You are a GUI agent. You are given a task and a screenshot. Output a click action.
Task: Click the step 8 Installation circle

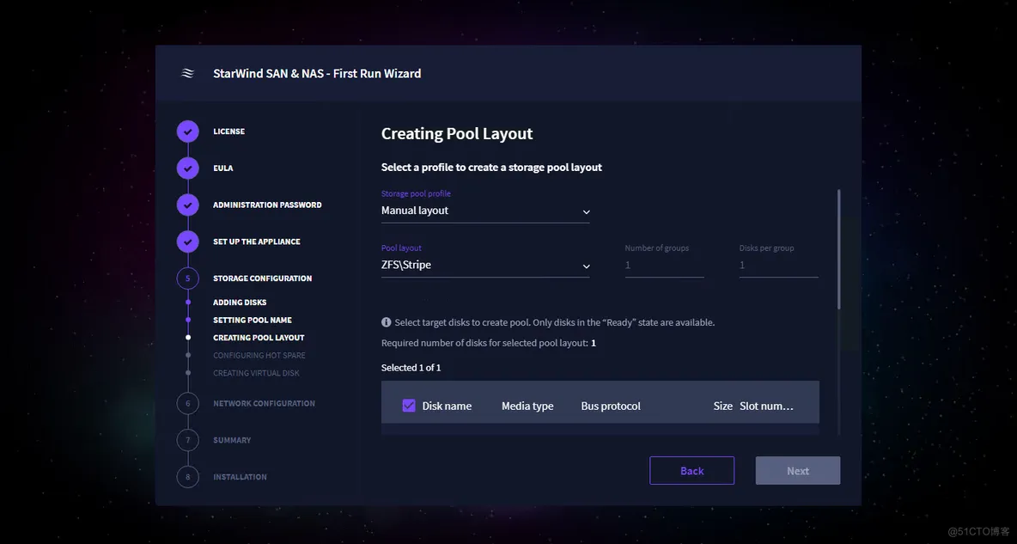[188, 476]
